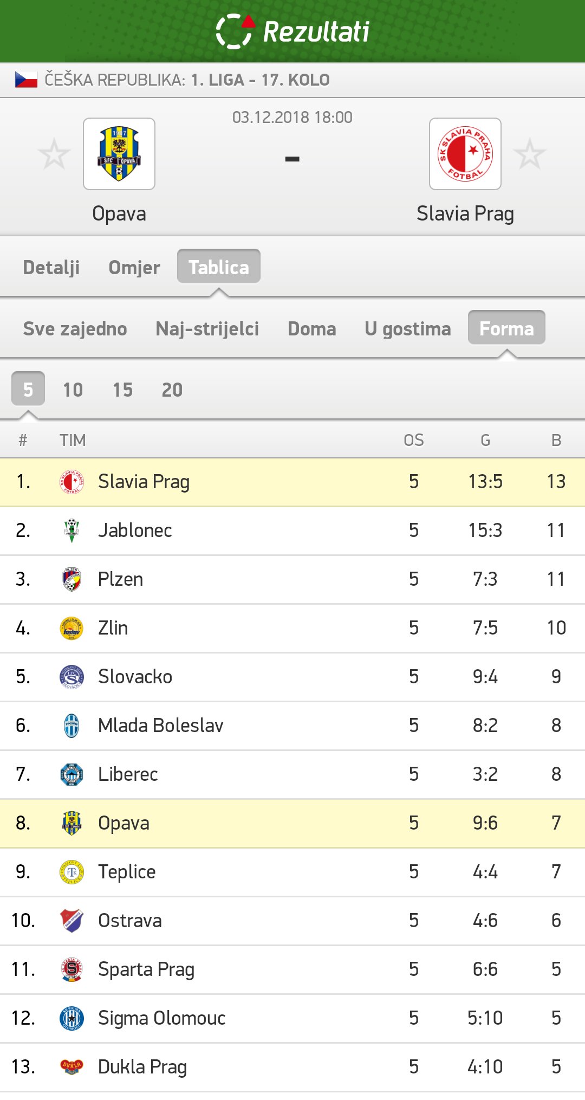Tap the Sparta Prag club crest
Image resolution: width=585 pixels, height=1100 pixels.
[x=71, y=969]
